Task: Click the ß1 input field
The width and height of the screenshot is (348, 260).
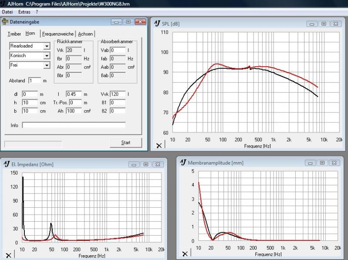Action: tap(117, 102)
